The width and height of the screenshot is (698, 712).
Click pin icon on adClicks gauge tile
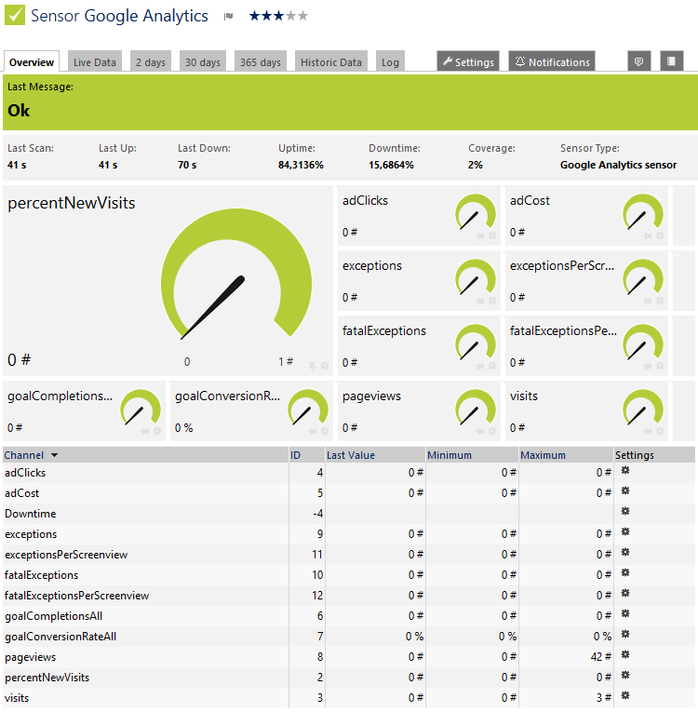[x=479, y=235]
